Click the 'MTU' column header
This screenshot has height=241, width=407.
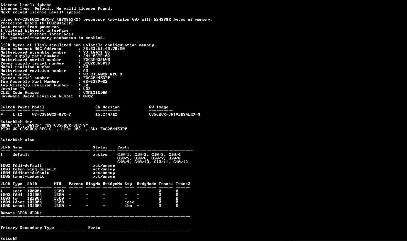point(58,184)
